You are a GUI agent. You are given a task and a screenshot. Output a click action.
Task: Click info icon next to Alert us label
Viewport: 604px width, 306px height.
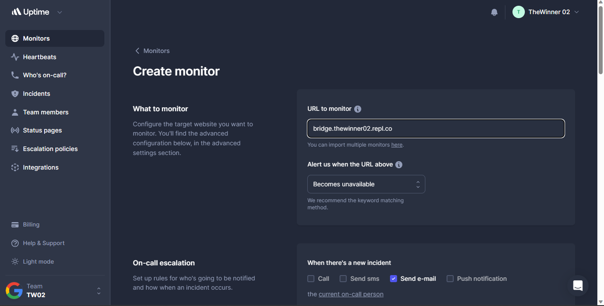tap(399, 165)
